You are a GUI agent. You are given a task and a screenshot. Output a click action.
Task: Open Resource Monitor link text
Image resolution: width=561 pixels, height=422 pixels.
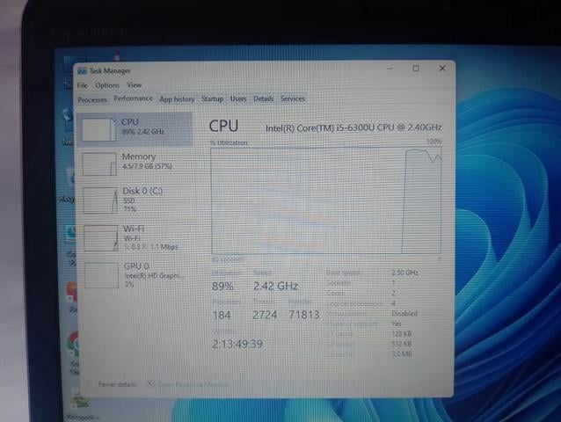coord(193,384)
